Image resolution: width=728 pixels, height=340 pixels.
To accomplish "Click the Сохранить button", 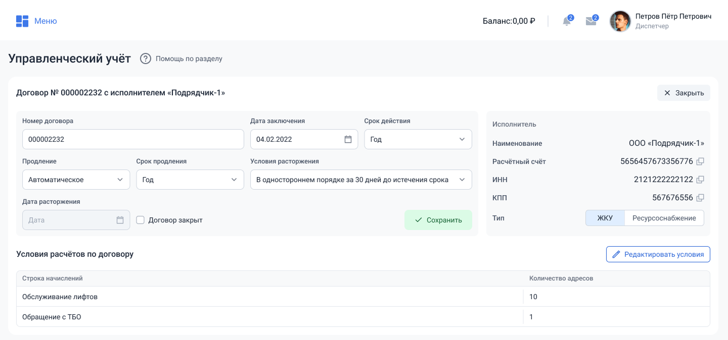I will [x=438, y=220].
